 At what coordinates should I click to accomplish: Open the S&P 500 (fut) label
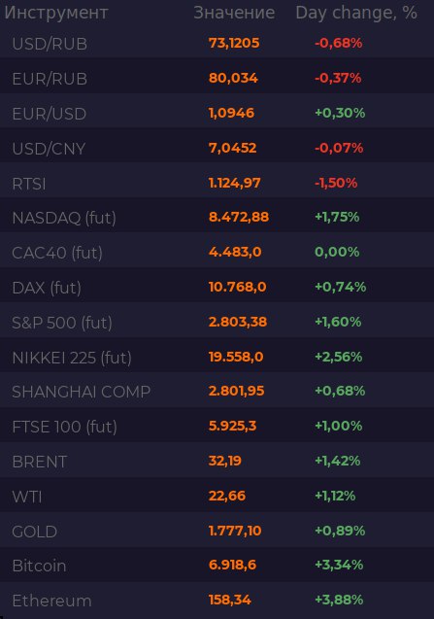[x=62, y=323]
